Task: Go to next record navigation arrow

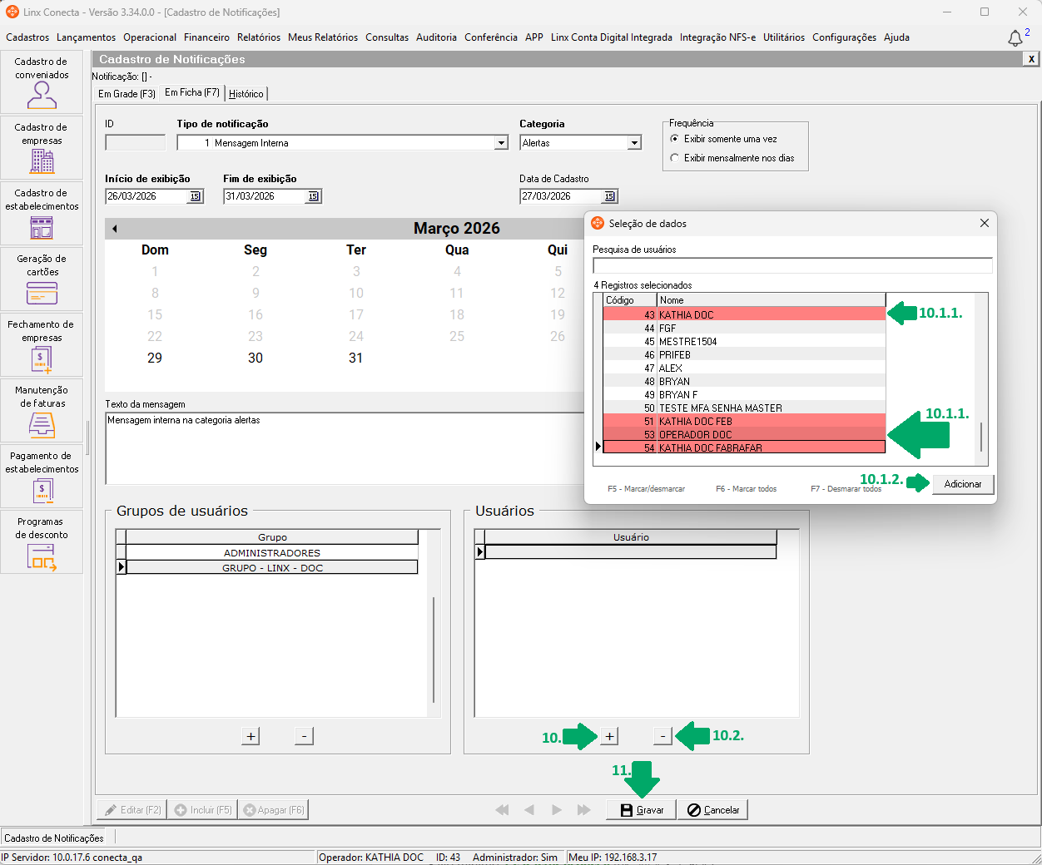Action: coord(557,810)
